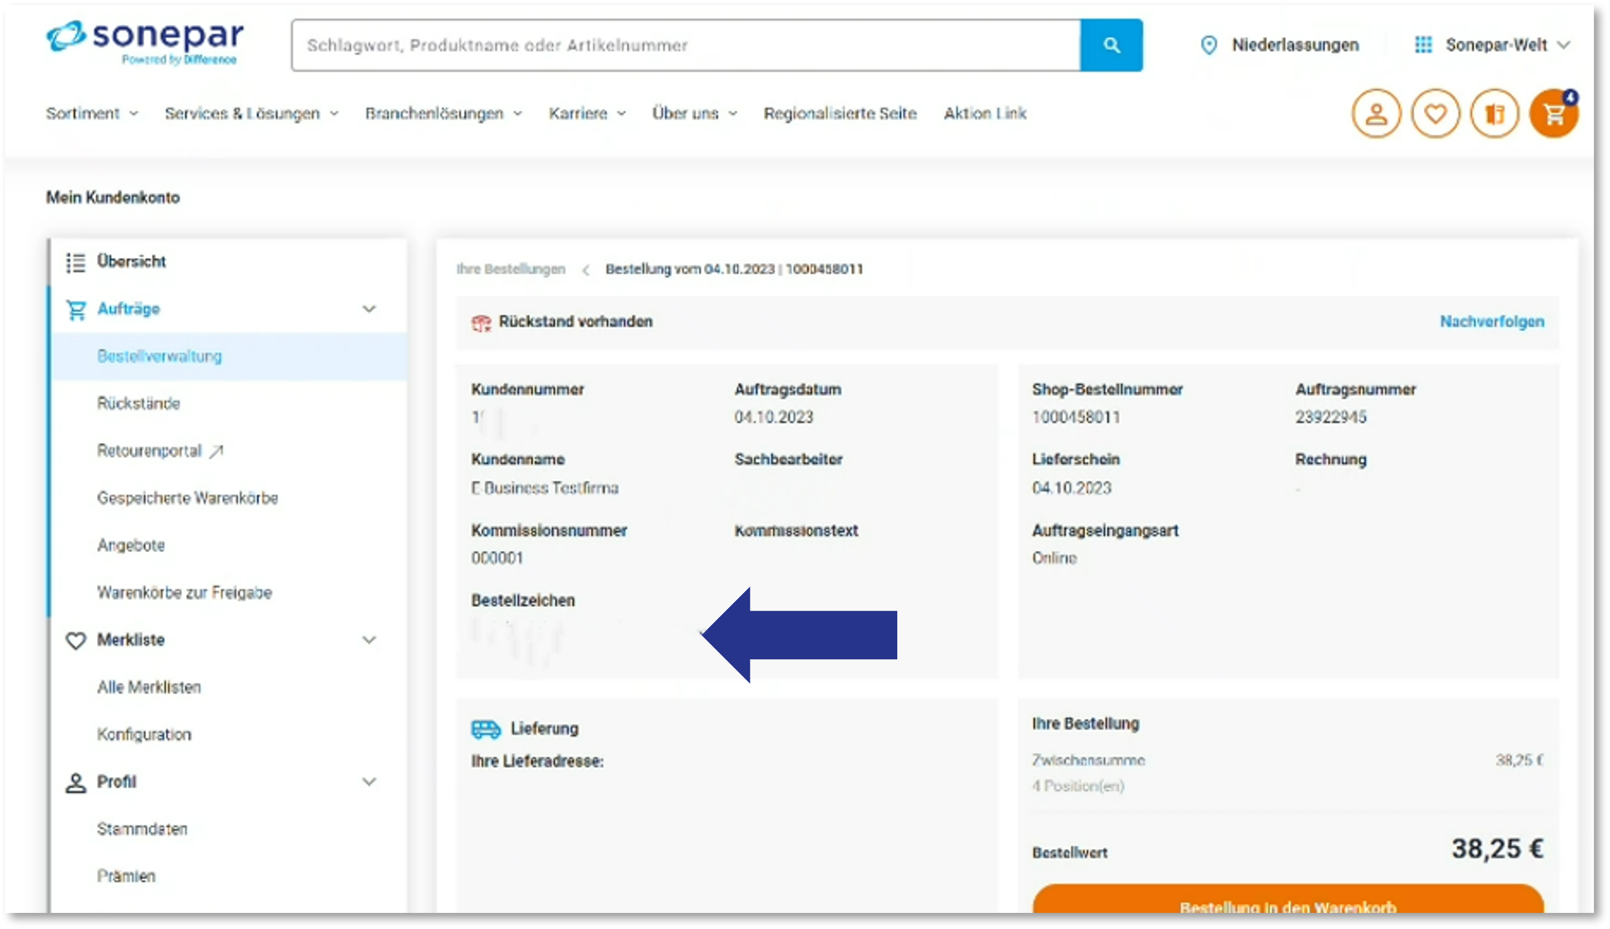The height and width of the screenshot is (929, 1610).
Task: Click Ihre Bestellungen breadcrumb link
Action: point(511,269)
